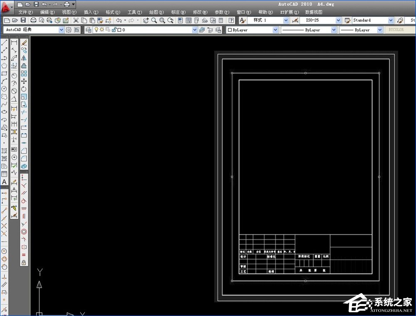This screenshot has width=416, height=316.
Task: Click the red AutoCAD application menu button
Action: 6,7
